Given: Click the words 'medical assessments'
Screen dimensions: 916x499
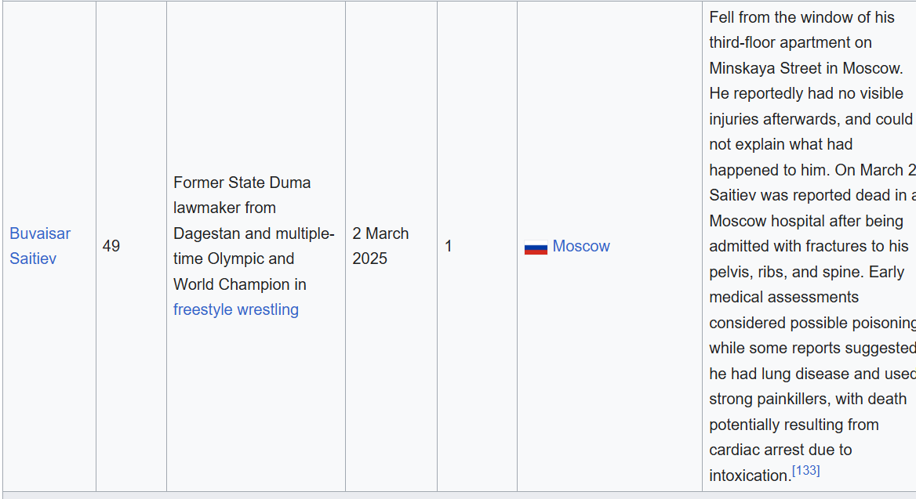Looking at the screenshot, I should click(x=772, y=297).
